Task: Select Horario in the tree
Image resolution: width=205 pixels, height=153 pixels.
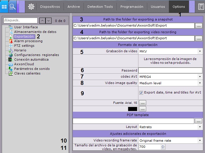Action: coord(20,50)
